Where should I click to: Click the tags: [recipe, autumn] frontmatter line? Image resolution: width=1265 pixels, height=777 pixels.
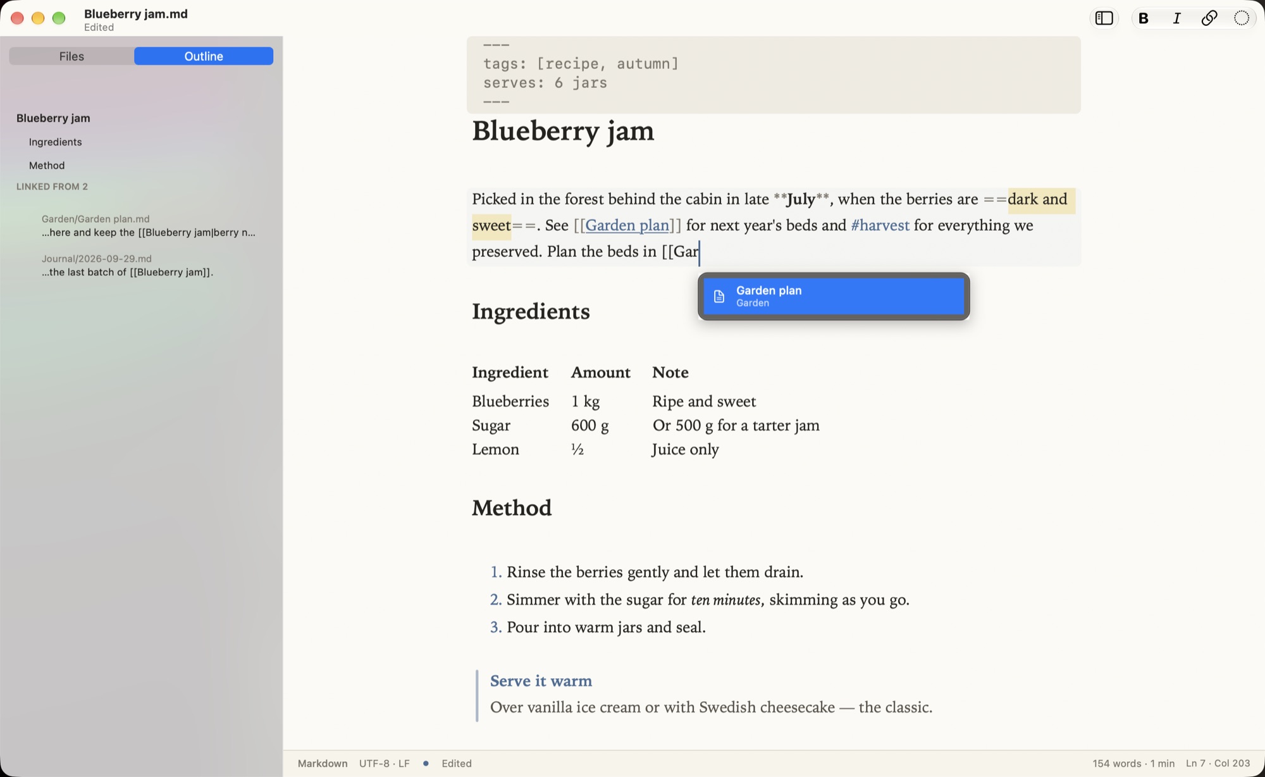581,64
